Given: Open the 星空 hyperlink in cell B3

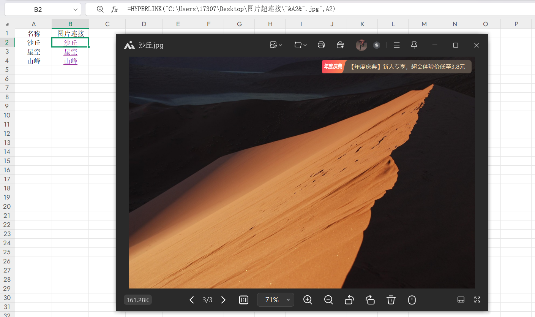Looking at the screenshot, I should pyautogui.click(x=71, y=52).
